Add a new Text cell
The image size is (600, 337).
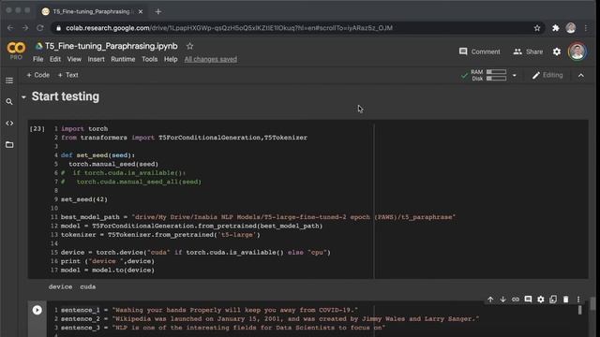[67, 75]
